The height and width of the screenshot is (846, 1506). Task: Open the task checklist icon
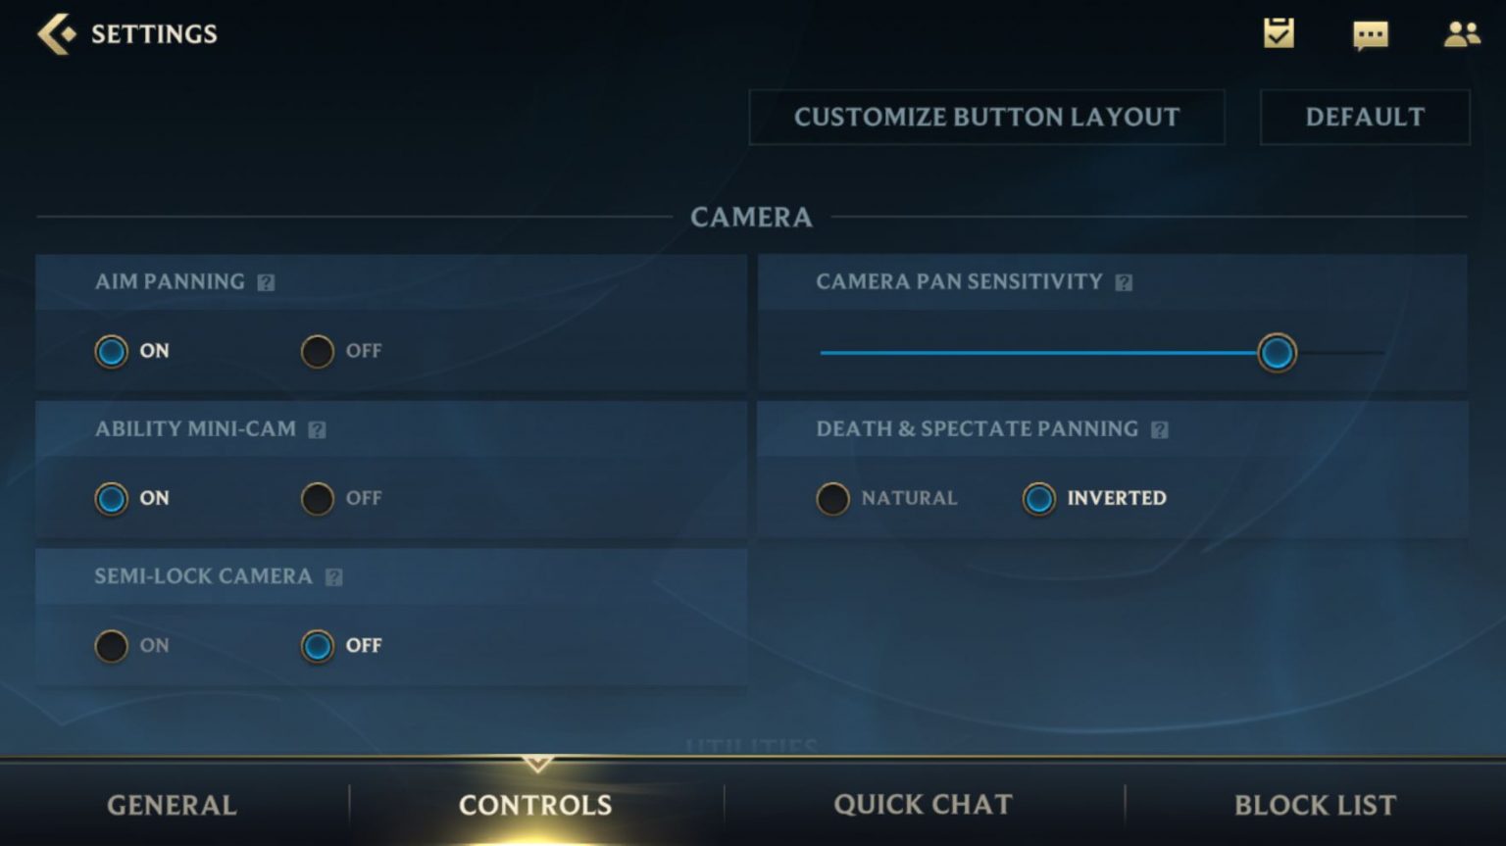pos(1279,33)
